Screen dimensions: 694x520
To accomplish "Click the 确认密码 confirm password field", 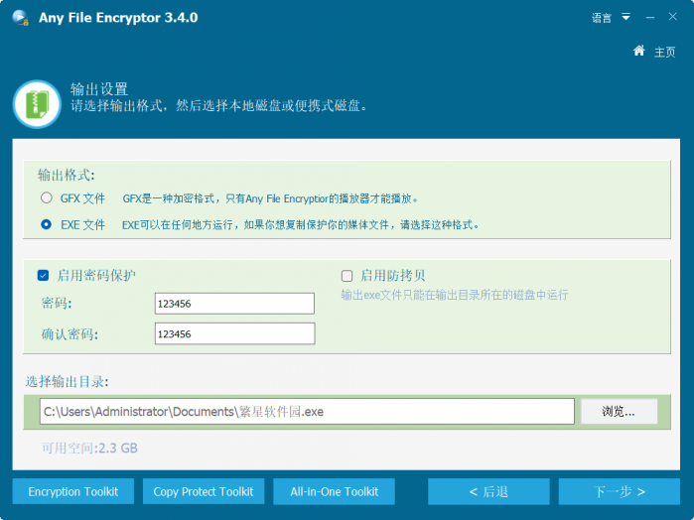I will [234, 333].
